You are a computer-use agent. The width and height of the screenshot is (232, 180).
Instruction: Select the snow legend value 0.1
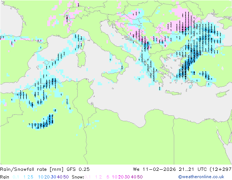[x=87, y=177]
